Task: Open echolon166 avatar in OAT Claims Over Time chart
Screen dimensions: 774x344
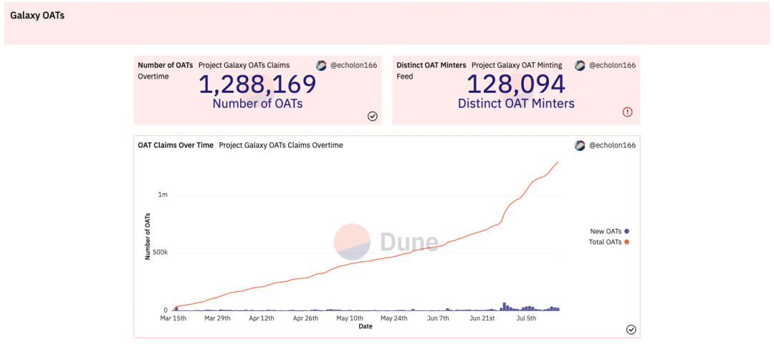Action: pyautogui.click(x=580, y=145)
